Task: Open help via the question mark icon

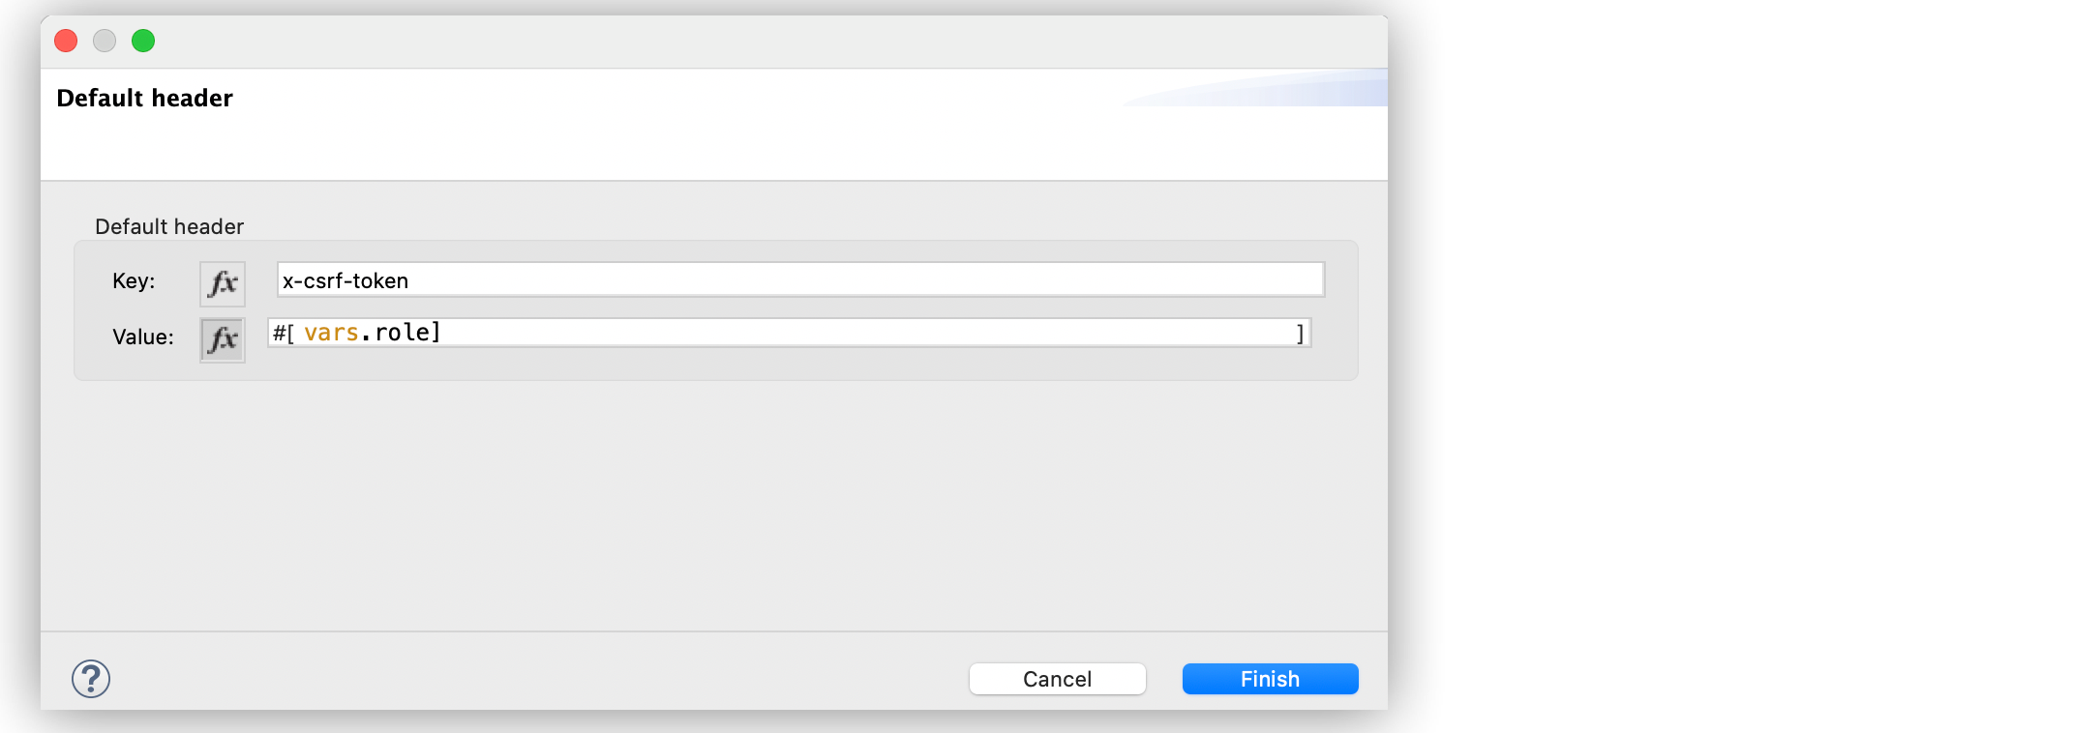Action: (91, 679)
